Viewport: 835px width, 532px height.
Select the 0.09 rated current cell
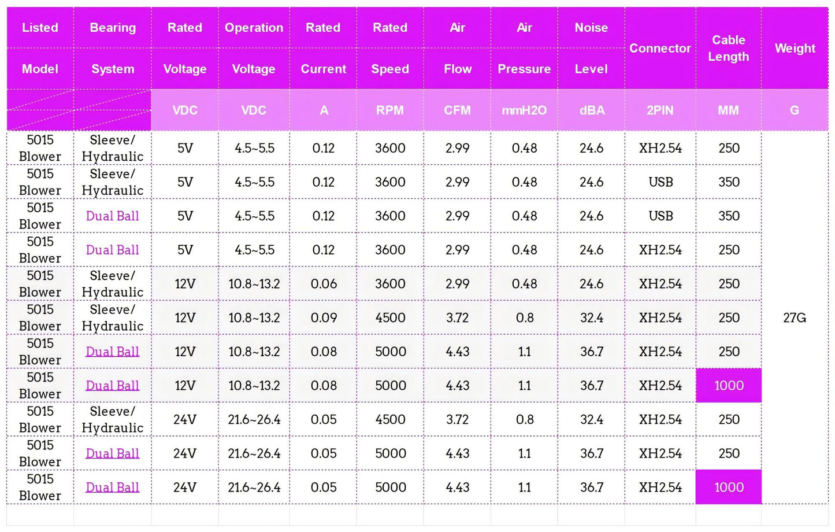coord(323,318)
